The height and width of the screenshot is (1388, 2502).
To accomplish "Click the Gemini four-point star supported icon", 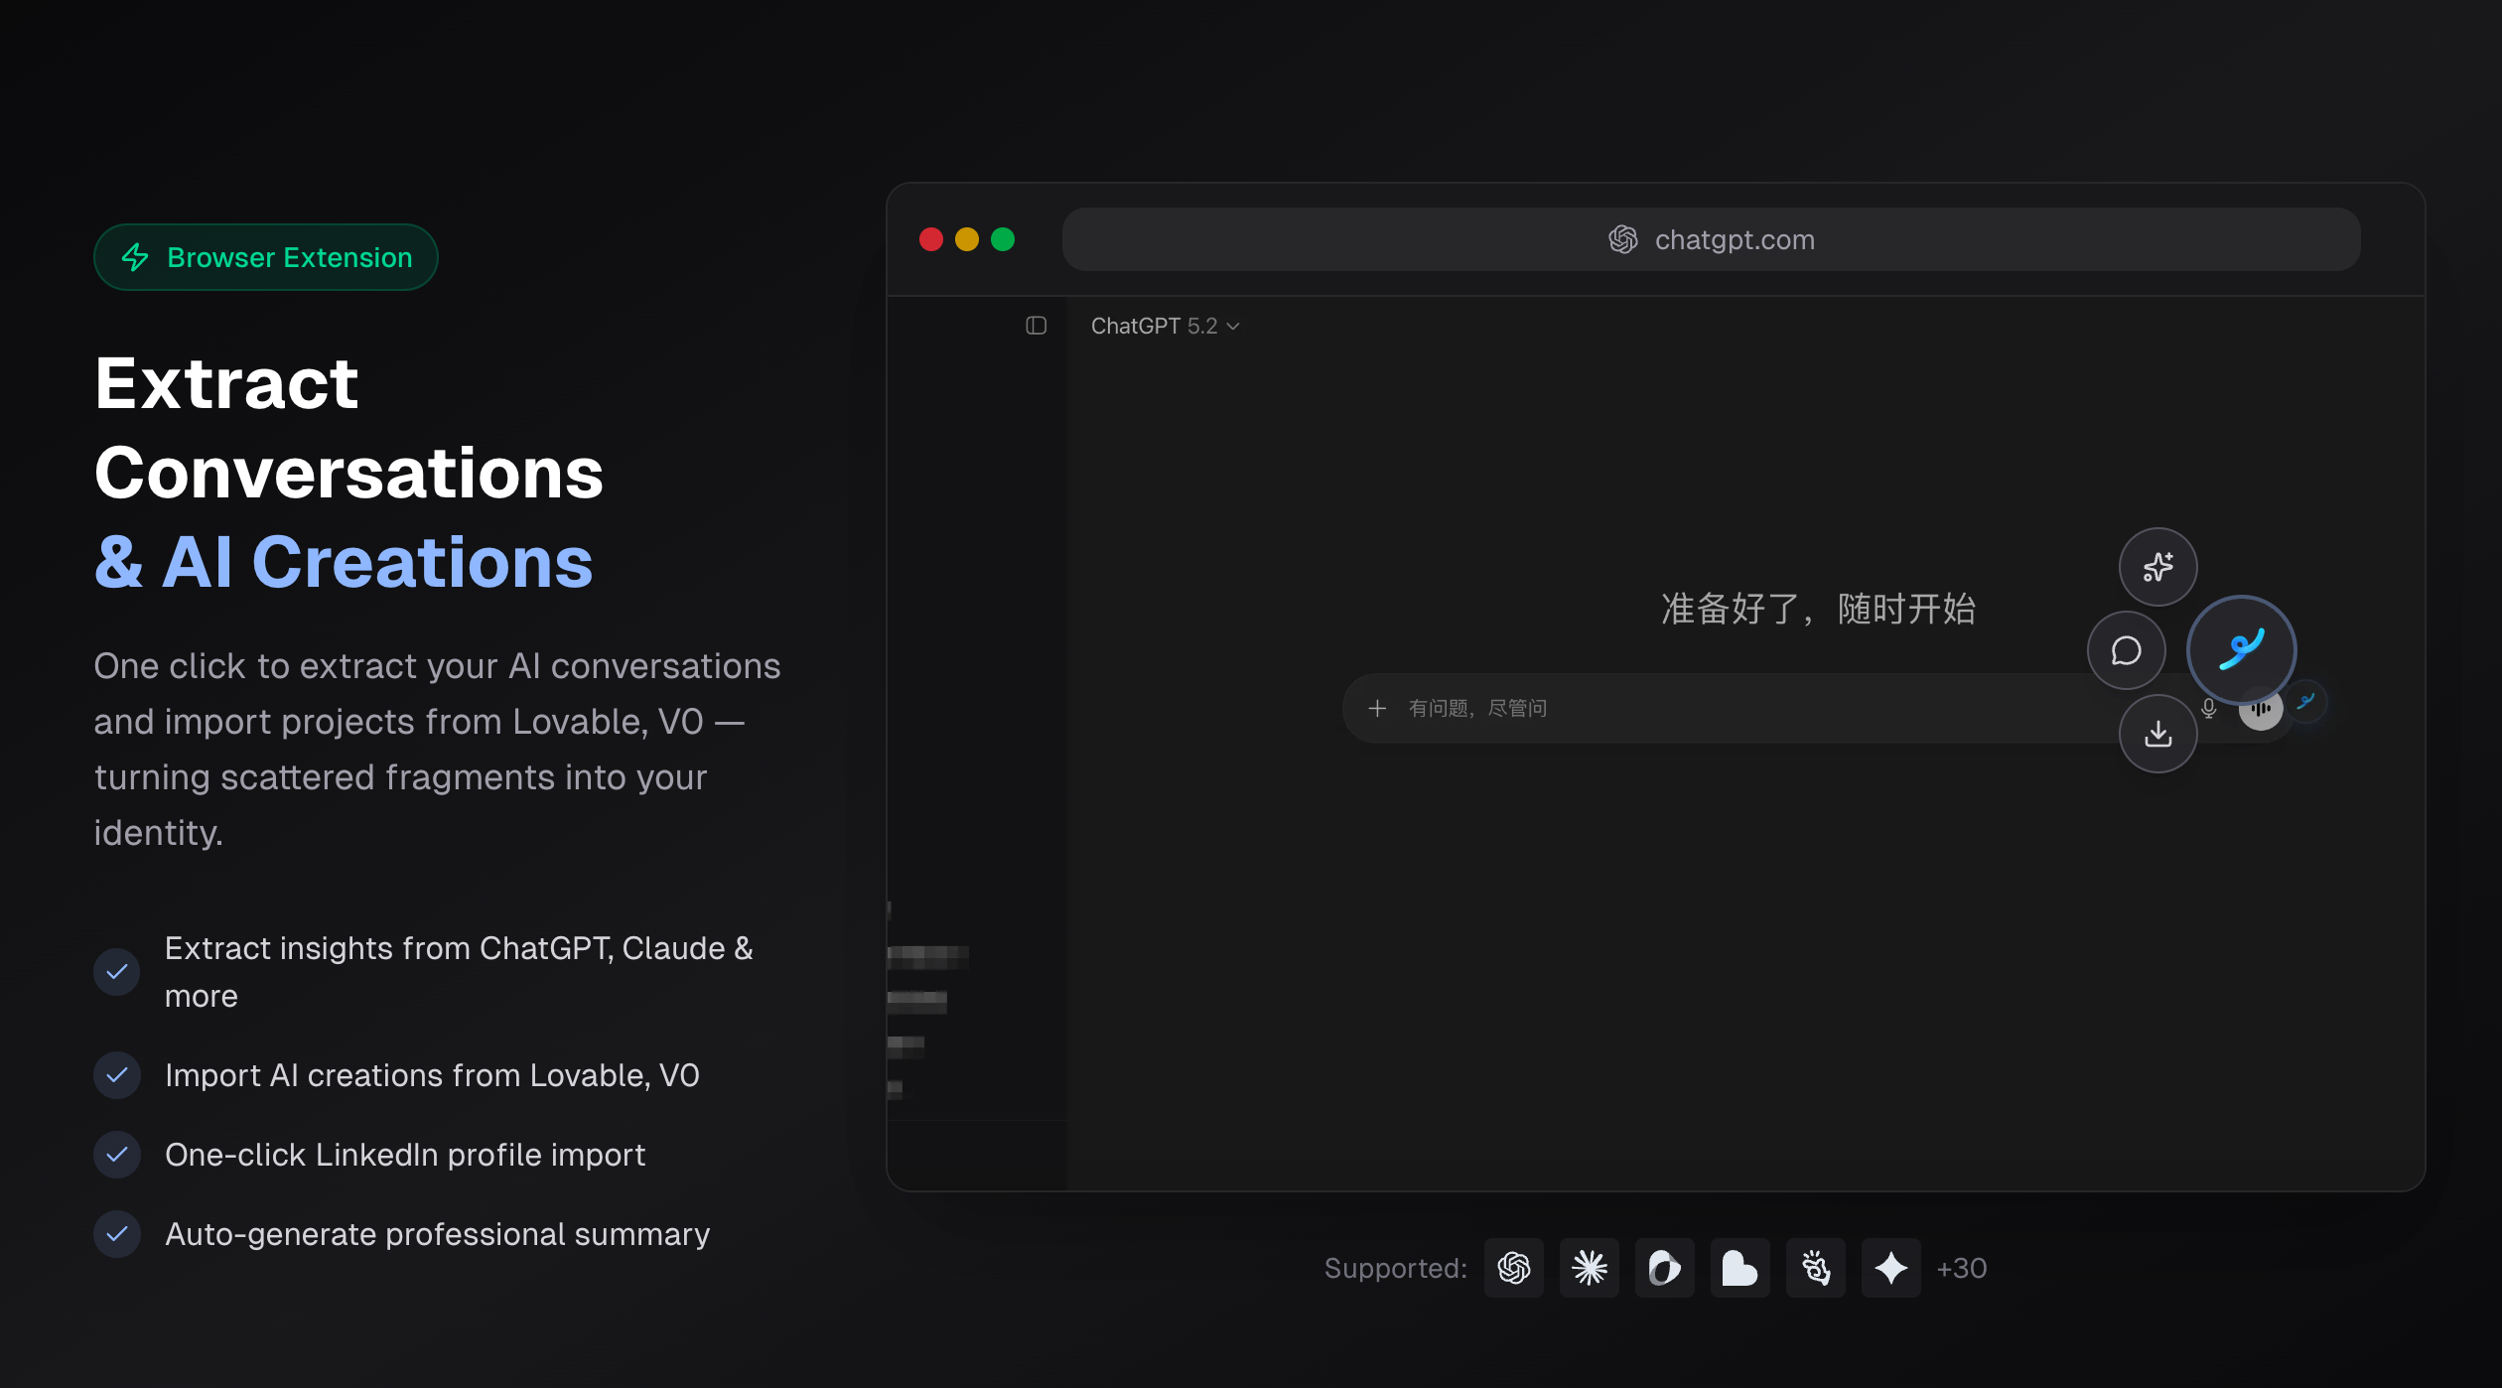I will [x=1890, y=1268].
